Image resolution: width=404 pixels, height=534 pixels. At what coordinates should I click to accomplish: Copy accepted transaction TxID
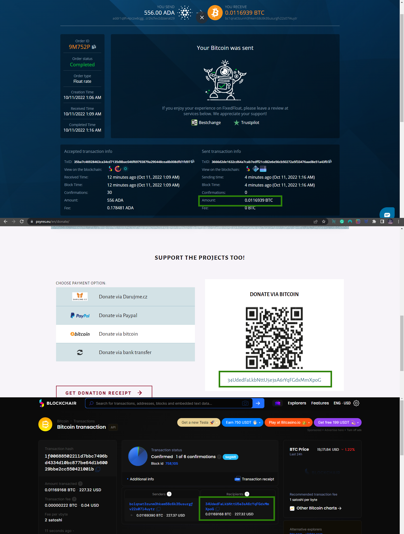pyautogui.click(x=193, y=161)
